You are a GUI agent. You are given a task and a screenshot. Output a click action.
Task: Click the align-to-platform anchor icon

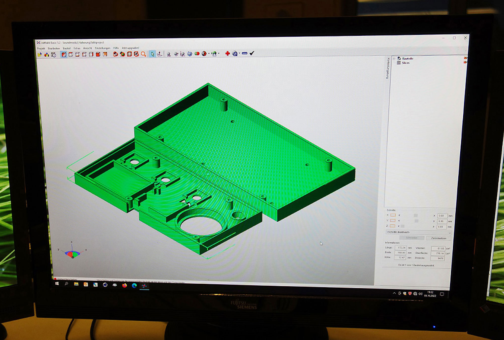[159, 54]
